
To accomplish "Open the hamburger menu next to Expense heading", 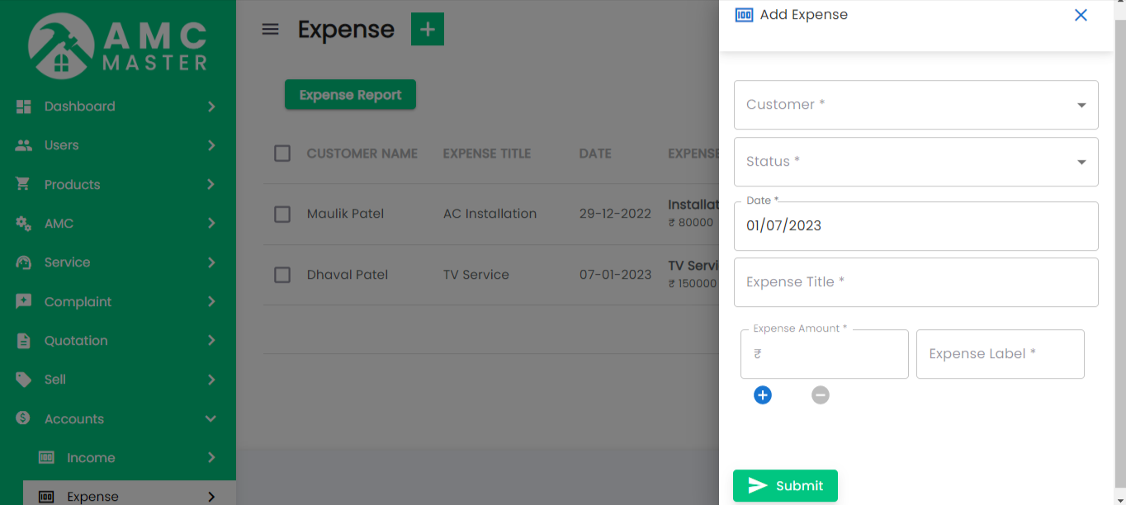I will pos(270,29).
